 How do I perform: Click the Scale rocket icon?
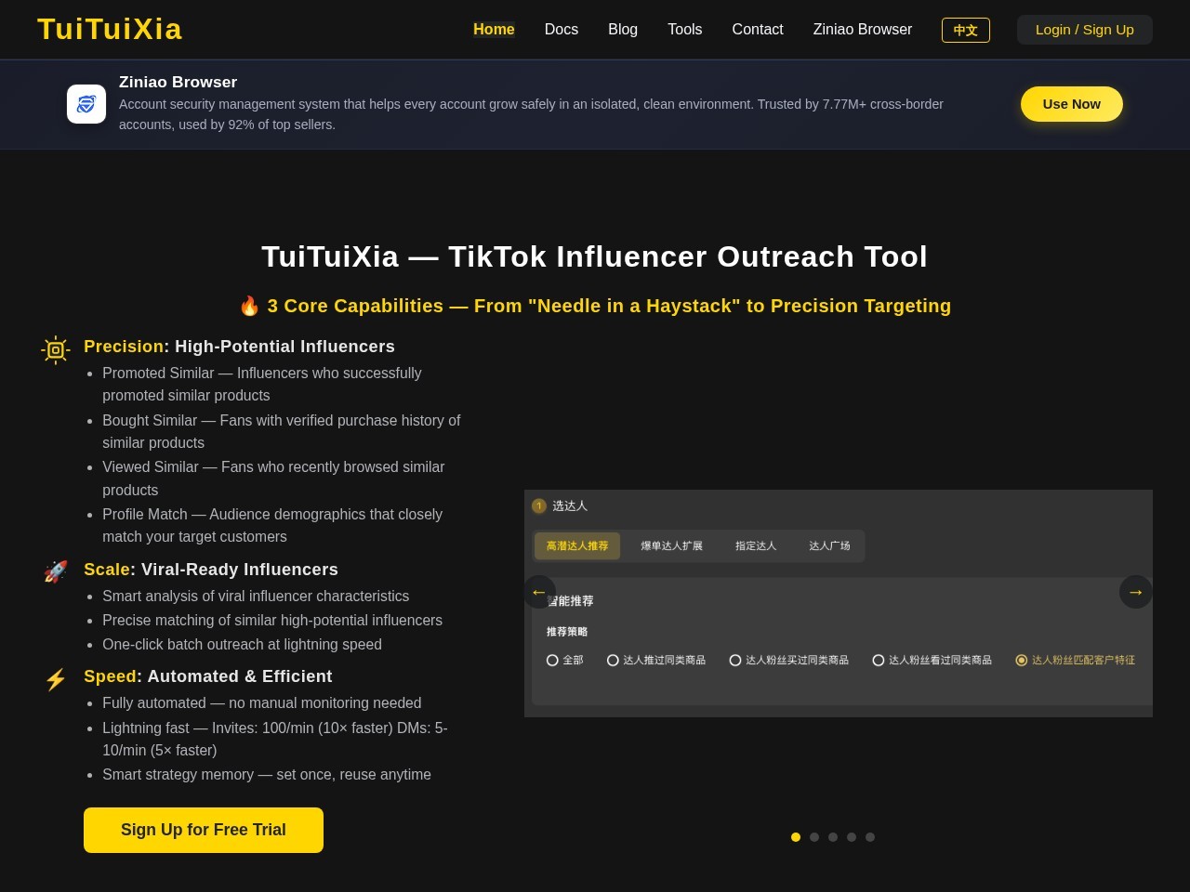point(56,571)
